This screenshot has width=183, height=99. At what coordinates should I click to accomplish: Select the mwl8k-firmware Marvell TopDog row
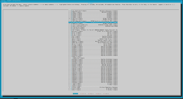tap(93, 30)
